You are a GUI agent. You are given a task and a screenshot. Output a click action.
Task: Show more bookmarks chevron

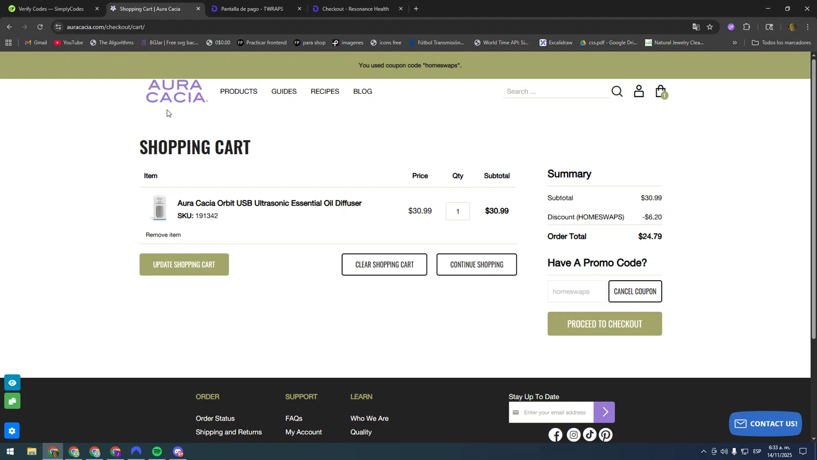(735, 43)
